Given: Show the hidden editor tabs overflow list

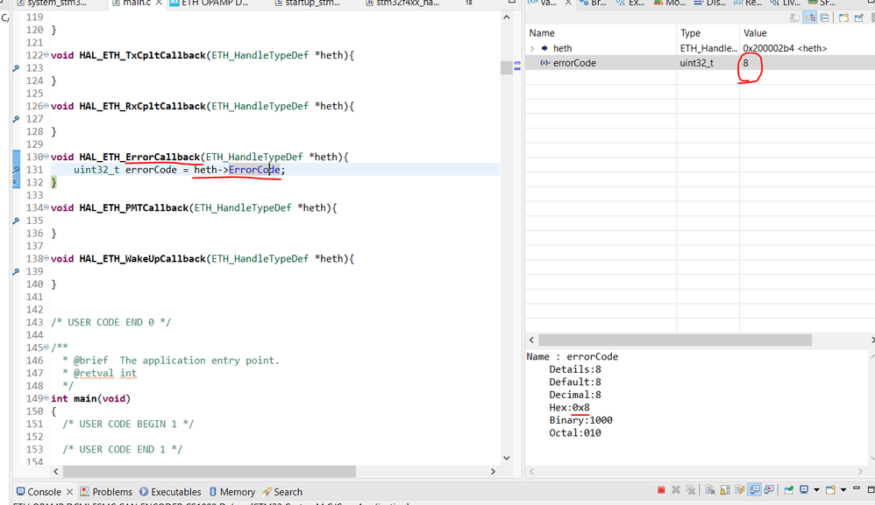Looking at the screenshot, I should coord(469,3).
